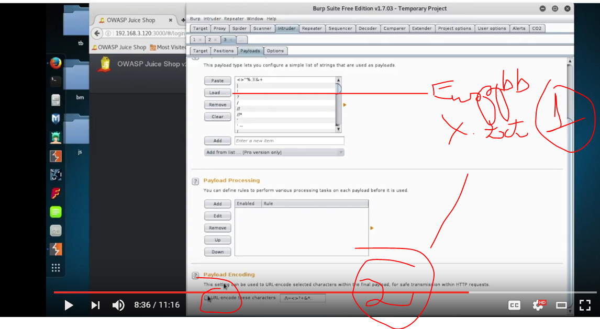Launch Faraday red F dock icon
The image size is (600, 329).
pyautogui.click(x=55, y=194)
